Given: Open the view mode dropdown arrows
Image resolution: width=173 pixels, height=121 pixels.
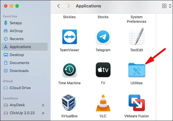Looking at the screenshot, I should coord(170,6).
